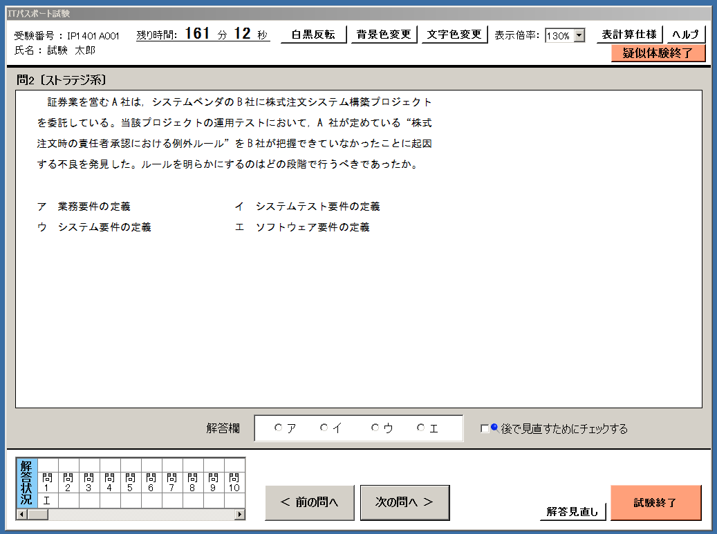
Task: Choose answer ウ radio button
Action: (375, 428)
